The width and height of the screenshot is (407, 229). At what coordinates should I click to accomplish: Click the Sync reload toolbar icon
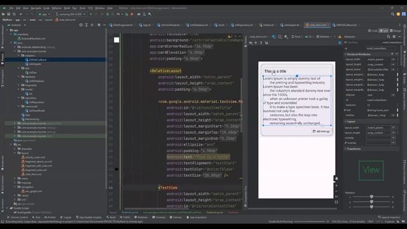pyautogui.click(x=14, y=14)
